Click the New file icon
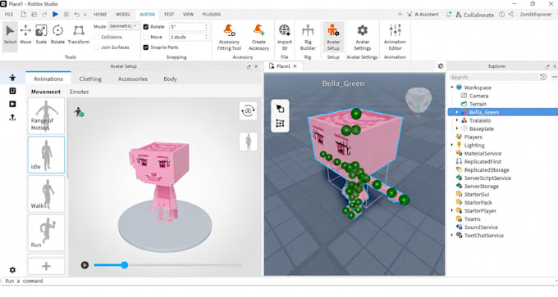The height and width of the screenshot is (297, 558). click(23, 14)
